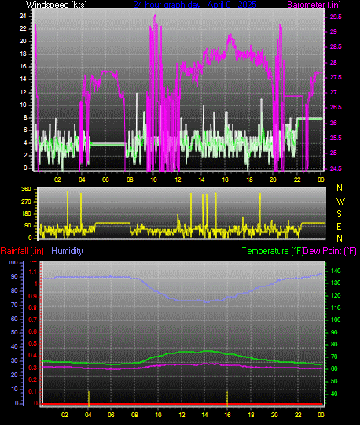Click the "W" compass direction label

[x=340, y=201]
